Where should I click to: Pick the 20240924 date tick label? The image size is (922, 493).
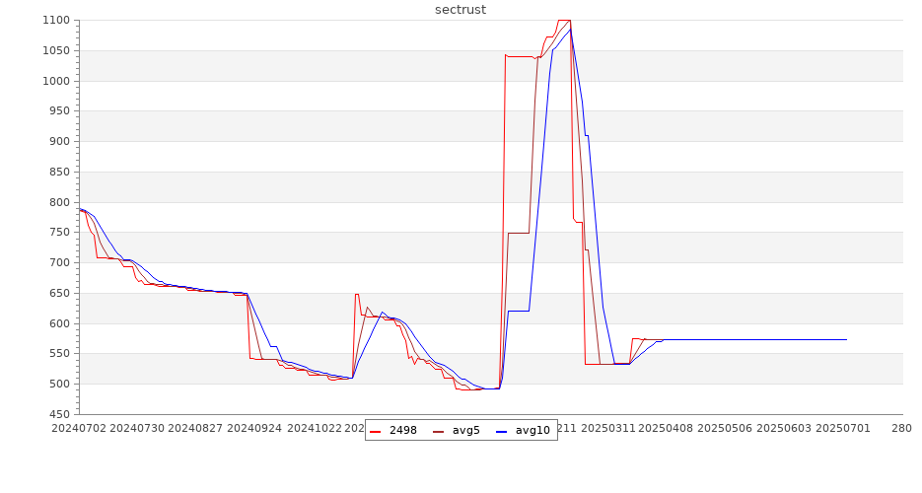point(253,428)
